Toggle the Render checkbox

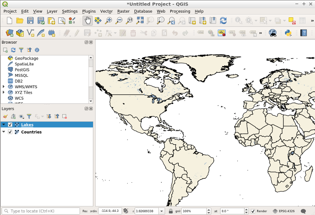[253, 211]
